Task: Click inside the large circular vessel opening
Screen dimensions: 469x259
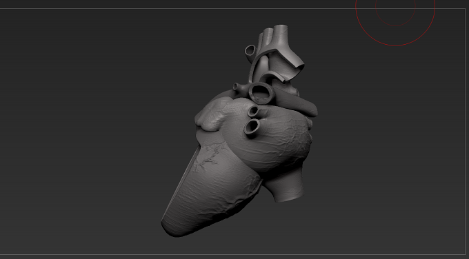Action: tap(261, 93)
